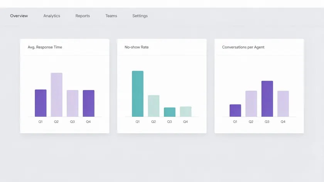Click Q2 axis label under No-show Rate

[x=154, y=122]
